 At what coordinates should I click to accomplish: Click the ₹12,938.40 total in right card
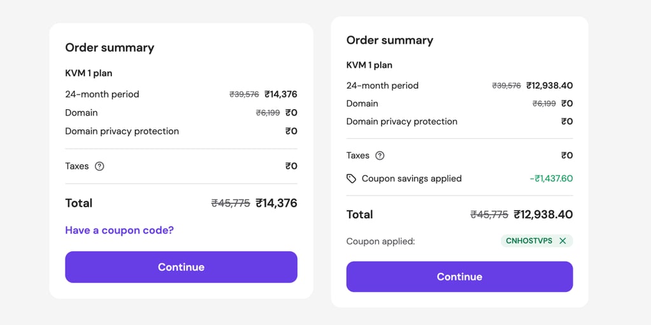(x=543, y=215)
